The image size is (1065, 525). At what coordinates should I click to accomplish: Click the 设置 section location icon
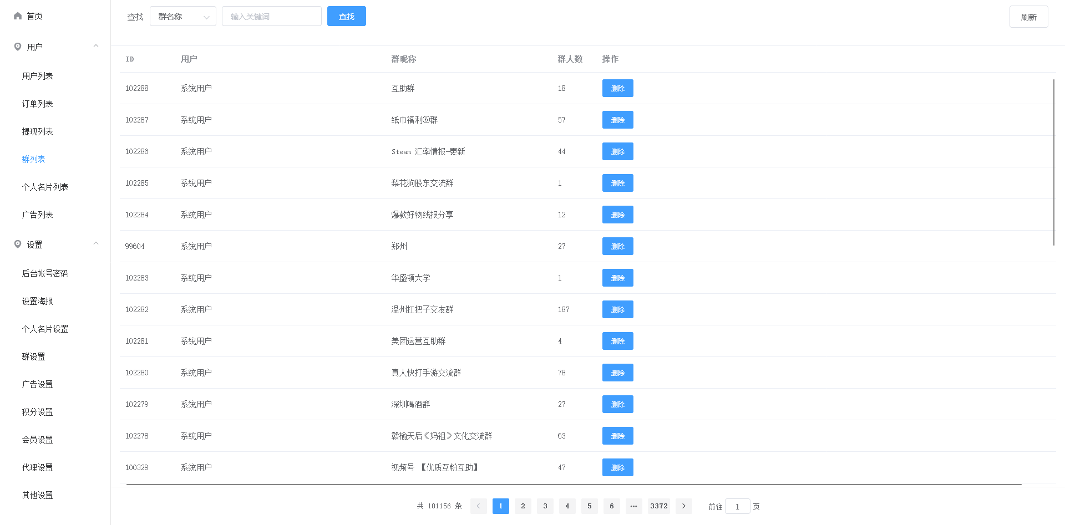pyautogui.click(x=18, y=244)
